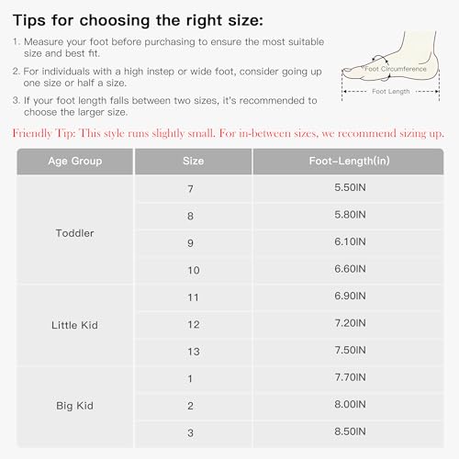Click the Little Kid age group cell
The image size is (459, 459).
75,325
